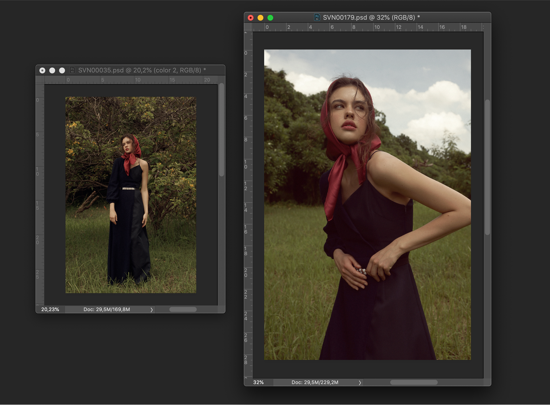Click the 32% zoom level field

(x=258, y=382)
